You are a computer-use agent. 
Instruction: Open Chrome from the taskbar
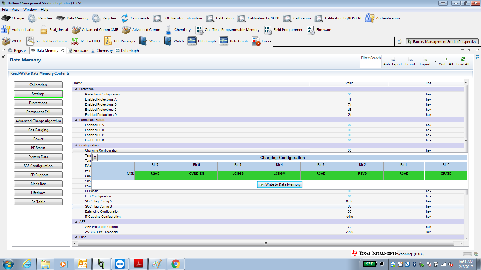pyautogui.click(x=176, y=264)
